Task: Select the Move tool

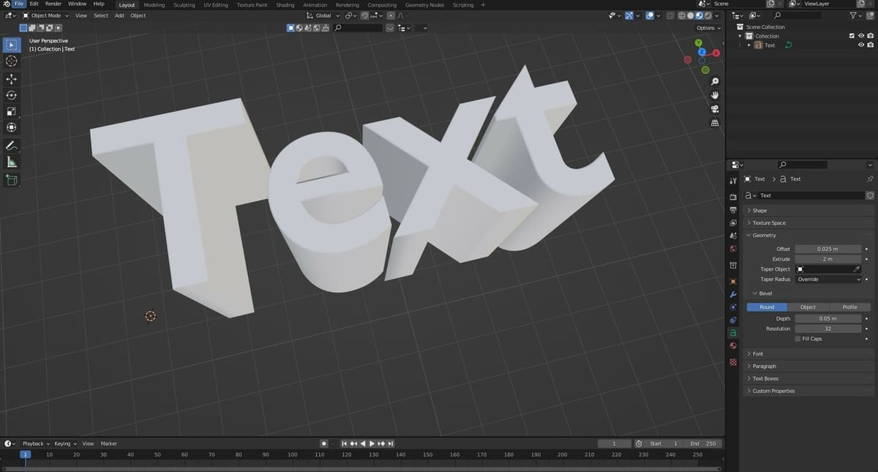Action: (12, 79)
